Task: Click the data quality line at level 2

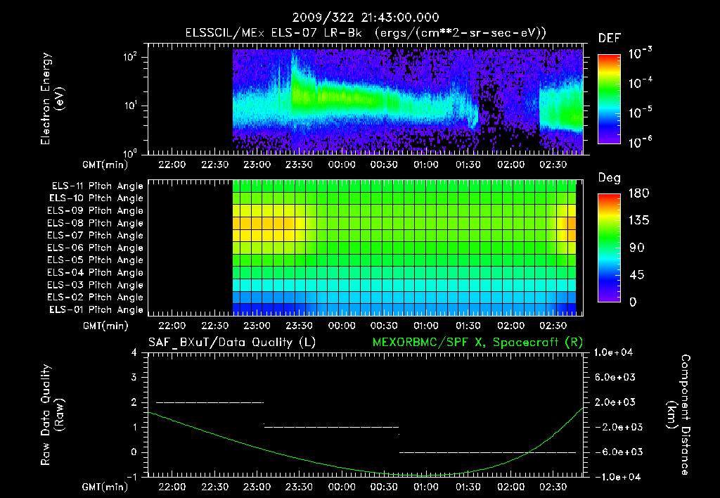Action: tap(210, 402)
